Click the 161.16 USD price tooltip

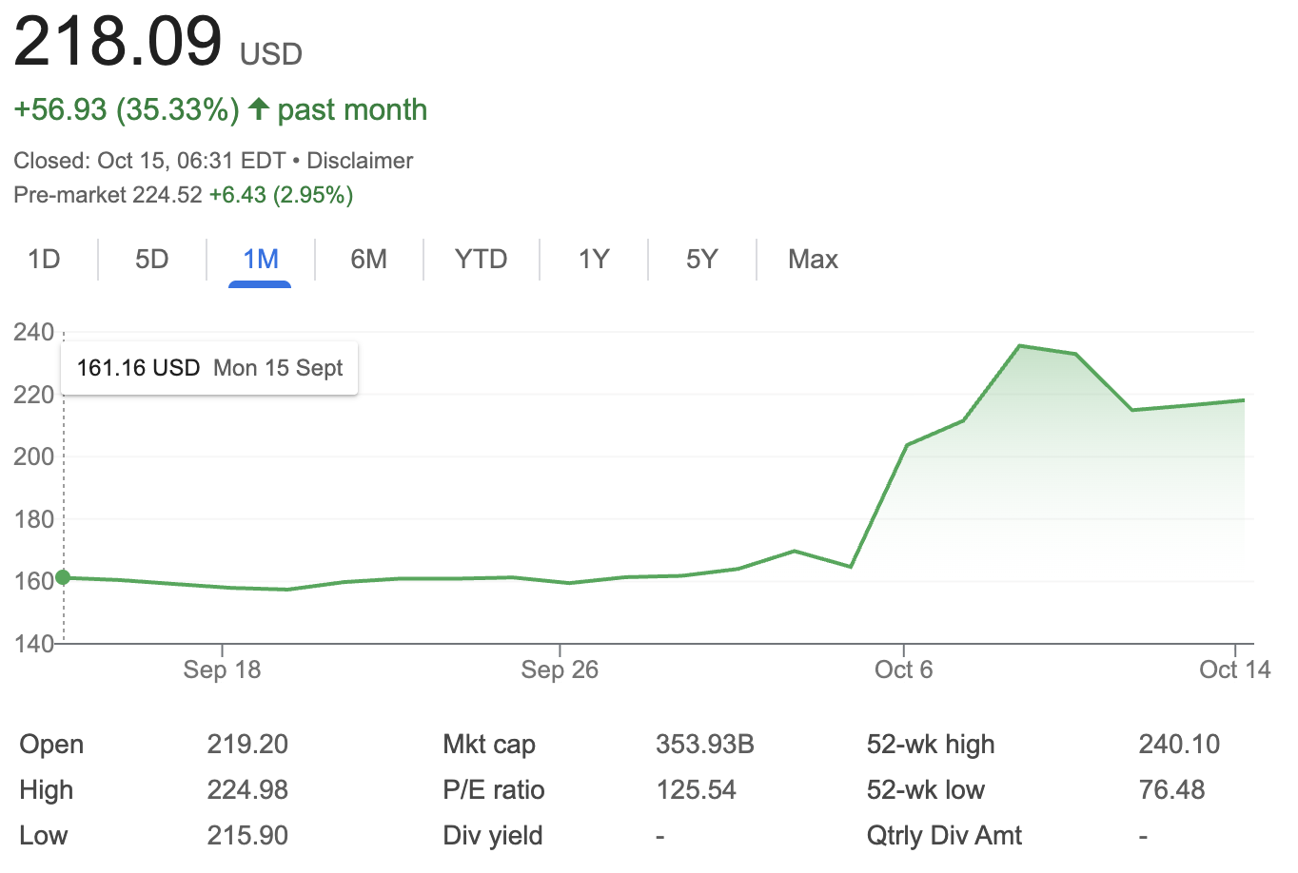click(x=209, y=368)
